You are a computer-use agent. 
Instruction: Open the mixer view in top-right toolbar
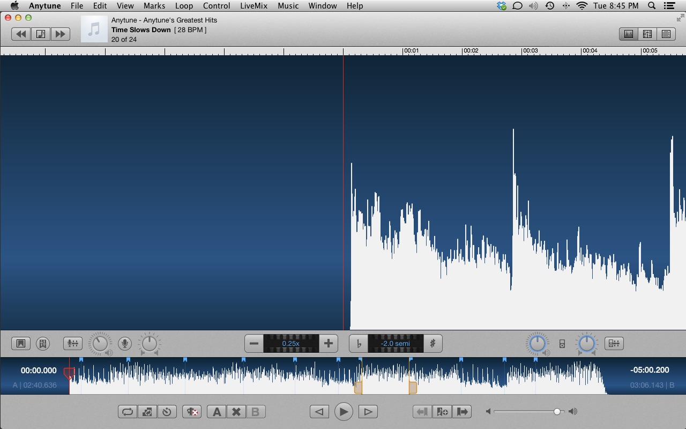pyautogui.click(x=647, y=34)
